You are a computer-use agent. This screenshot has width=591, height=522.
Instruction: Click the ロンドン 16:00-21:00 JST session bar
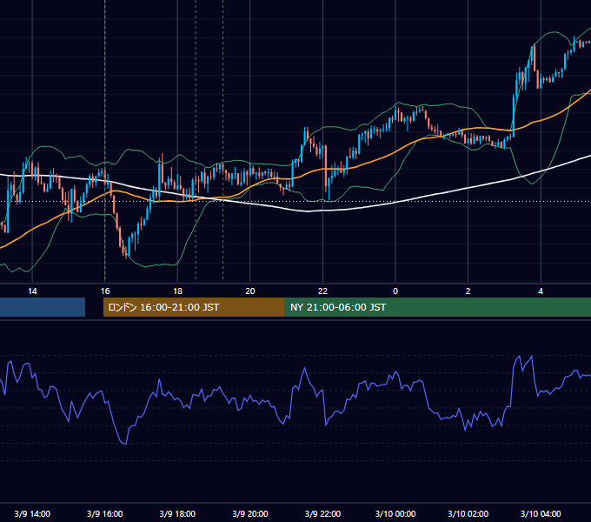[194, 307]
